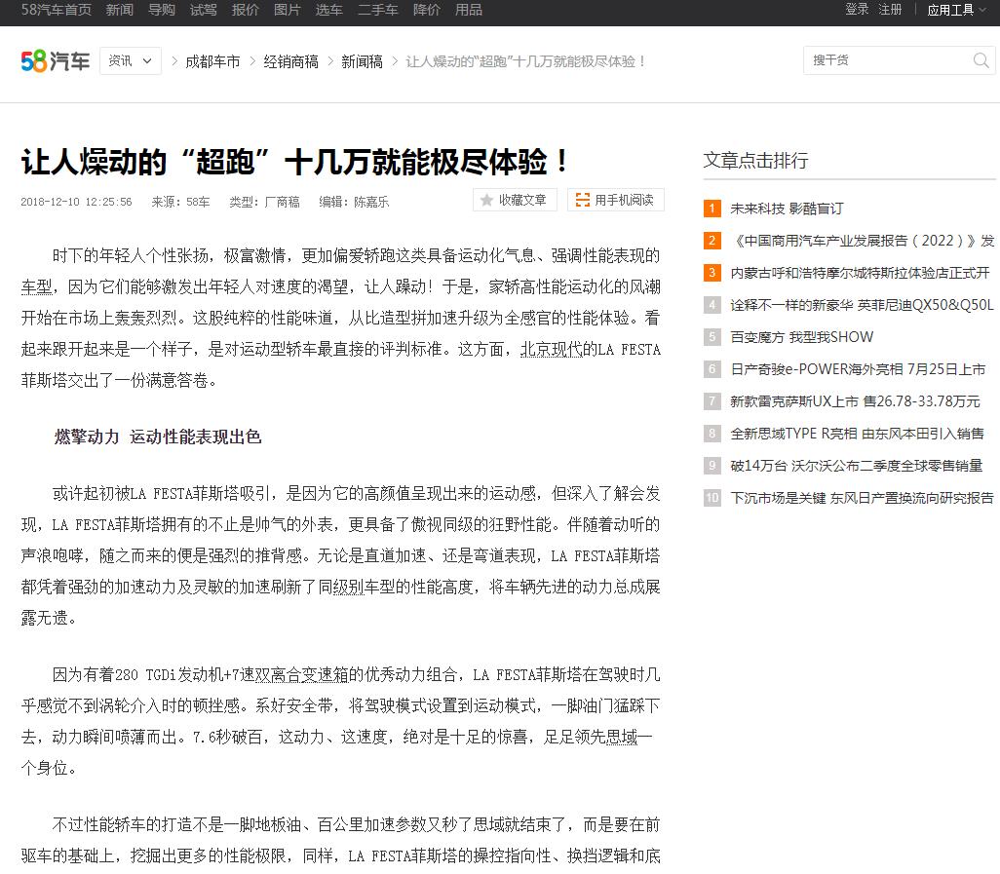
Task: Click the 用手机阅读 button
Action: pos(615,200)
